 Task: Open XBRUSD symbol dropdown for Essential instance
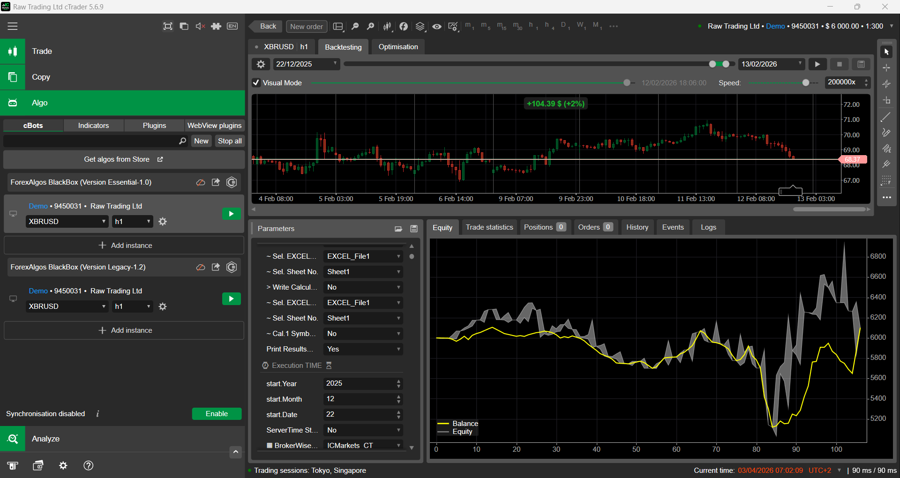tap(67, 222)
